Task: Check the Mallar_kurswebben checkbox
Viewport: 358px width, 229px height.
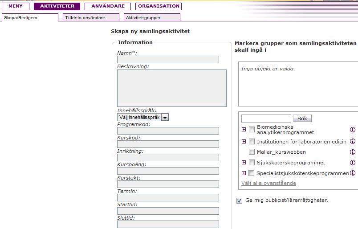Action: pyautogui.click(x=252, y=152)
